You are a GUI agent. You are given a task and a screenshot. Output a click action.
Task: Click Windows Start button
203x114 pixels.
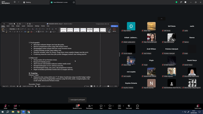click(3, 112)
